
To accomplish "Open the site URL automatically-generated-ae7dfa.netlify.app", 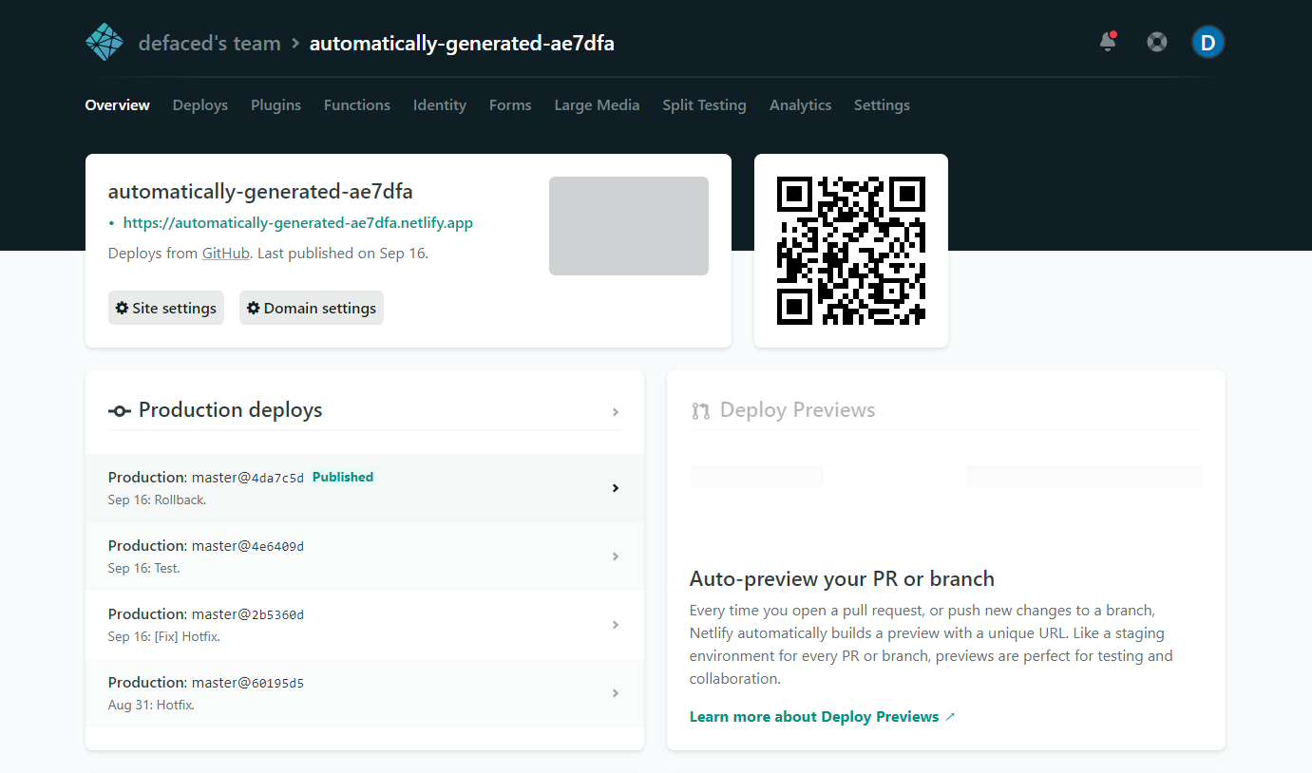I will [x=297, y=222].
